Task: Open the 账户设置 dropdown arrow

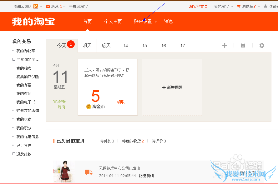Action: (156, 22)
